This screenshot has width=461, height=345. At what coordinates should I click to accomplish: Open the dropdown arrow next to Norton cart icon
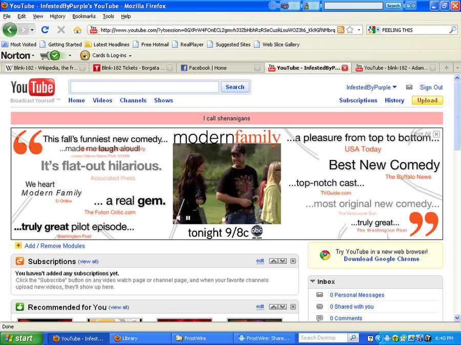(70, 55)
